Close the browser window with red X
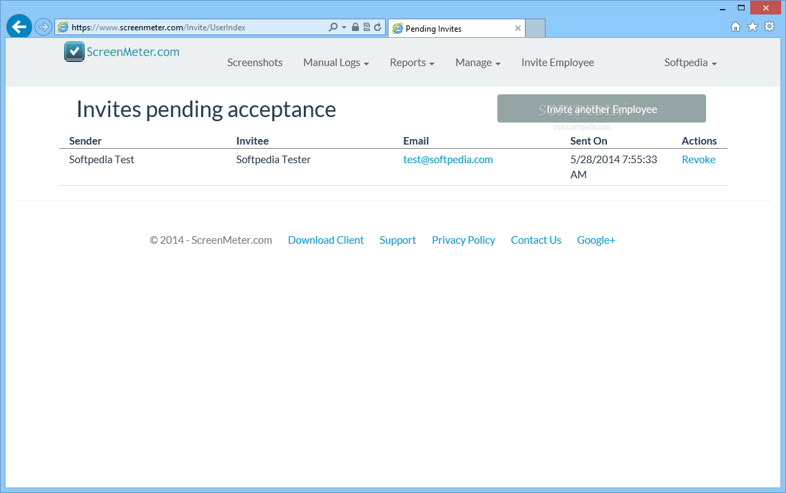Viewport: 786px width, 493px height. pos(765,8)
